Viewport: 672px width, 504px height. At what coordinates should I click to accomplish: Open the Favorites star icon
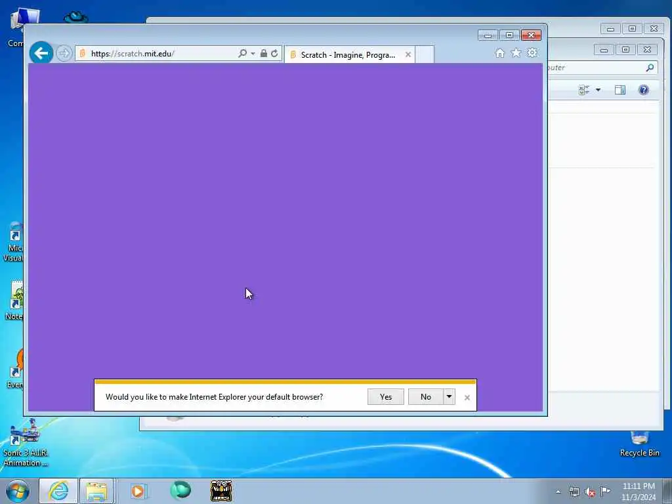click(516, 52)
